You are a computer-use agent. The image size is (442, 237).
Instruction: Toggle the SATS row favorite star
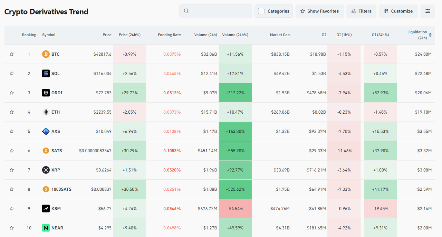(12, 151)
